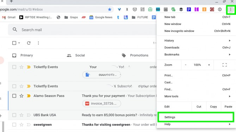
Task: Open the select-all dropdown arrow
Action: pyautogui.click(x=19, y=43)
